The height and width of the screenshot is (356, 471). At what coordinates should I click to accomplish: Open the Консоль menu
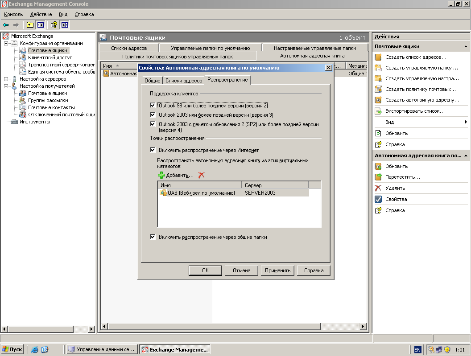pyautogui.click(x=13, y=14)
